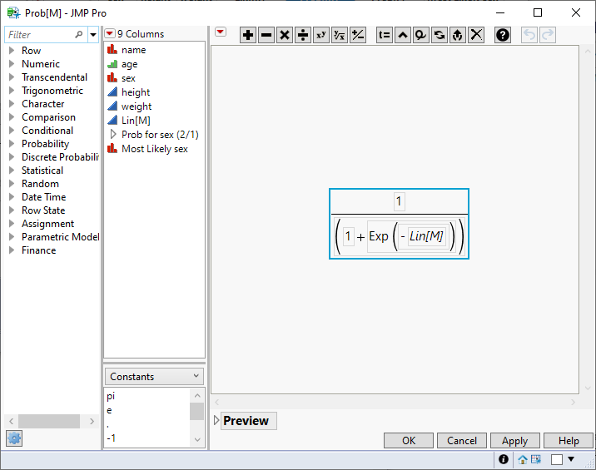The image size is (596, 470).
Task: Click the info icon in status bar
Action: 504,459
